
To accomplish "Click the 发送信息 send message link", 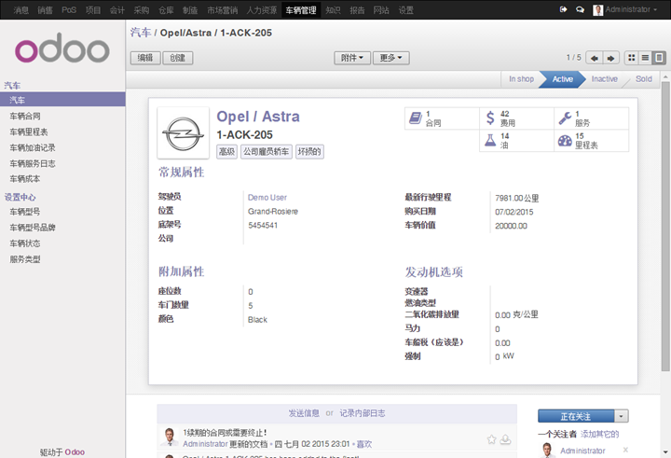I will 304,413.
